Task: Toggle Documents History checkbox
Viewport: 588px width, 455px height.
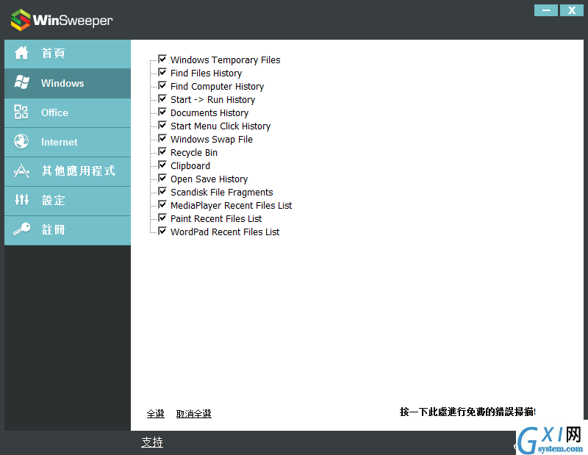Action: click(162, 112)
